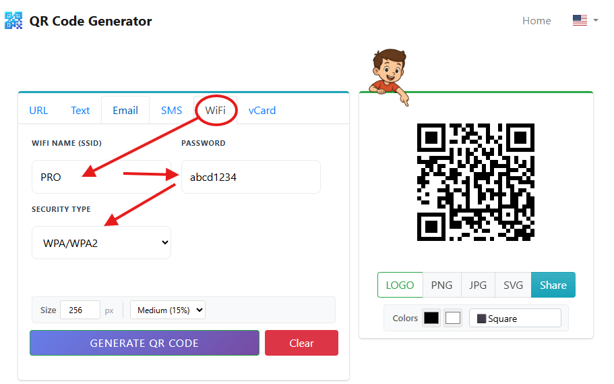Open the Email tab
614x384 pixels.
[x=125, y=110]
